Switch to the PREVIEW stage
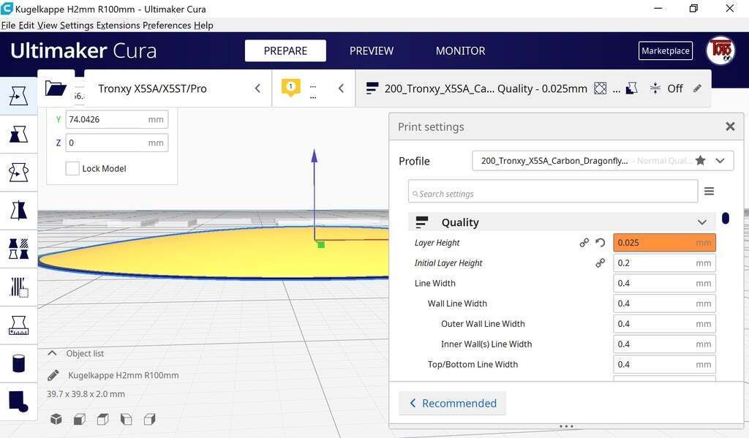This screenshot has height=438, width=749. 372,50
